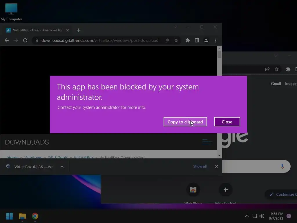The width and height of the screenshot is (297, 223).
Task: Open Extensions in the back Chrome window
Action: 288,69
